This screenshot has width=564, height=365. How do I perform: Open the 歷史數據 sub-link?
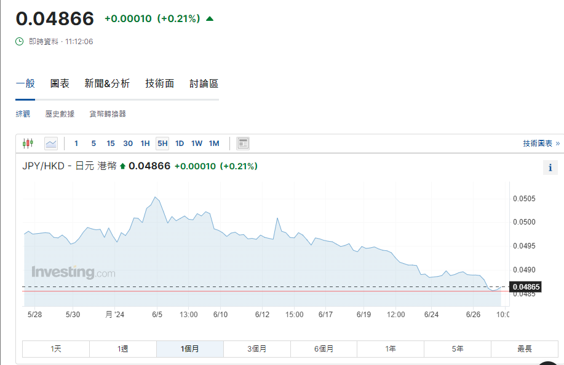tap(60, 114)
